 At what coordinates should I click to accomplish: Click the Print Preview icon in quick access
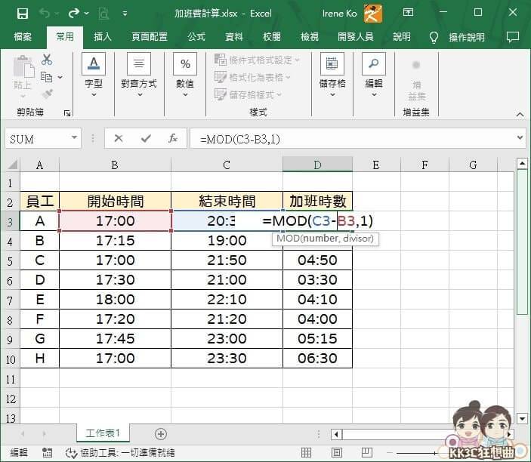coord(103,14)
